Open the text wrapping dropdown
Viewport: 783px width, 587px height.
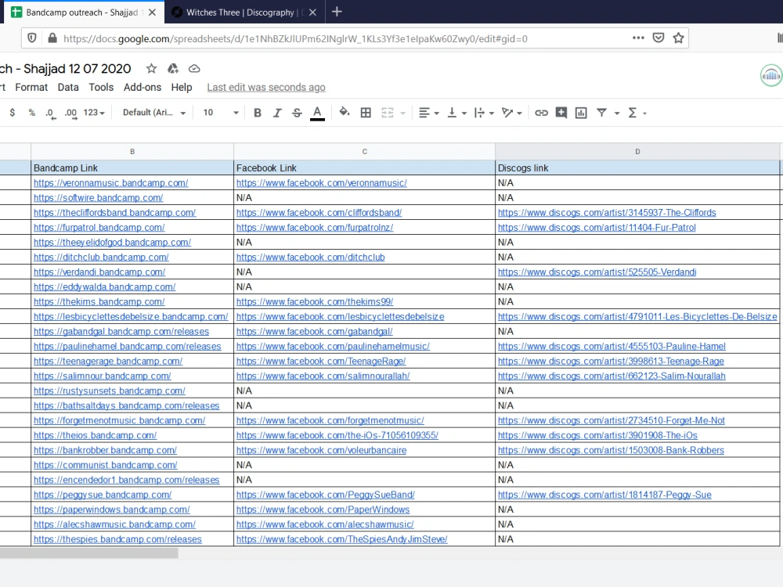pos(483,113)
